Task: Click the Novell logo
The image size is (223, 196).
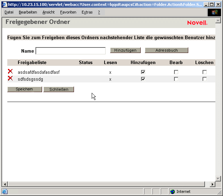Action: (197, 23)
